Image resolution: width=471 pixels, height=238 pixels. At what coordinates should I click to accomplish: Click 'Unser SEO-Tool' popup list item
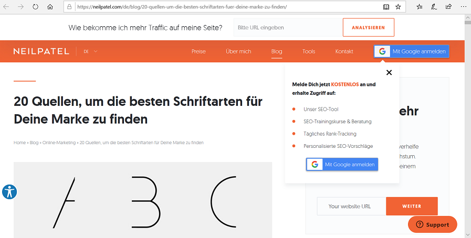tap(321, 109)
